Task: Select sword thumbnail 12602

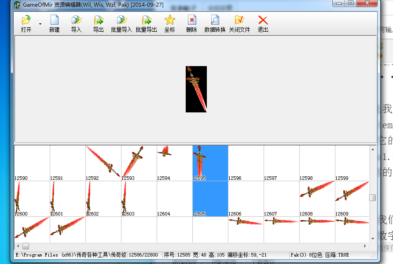Action: coord(103,199)
